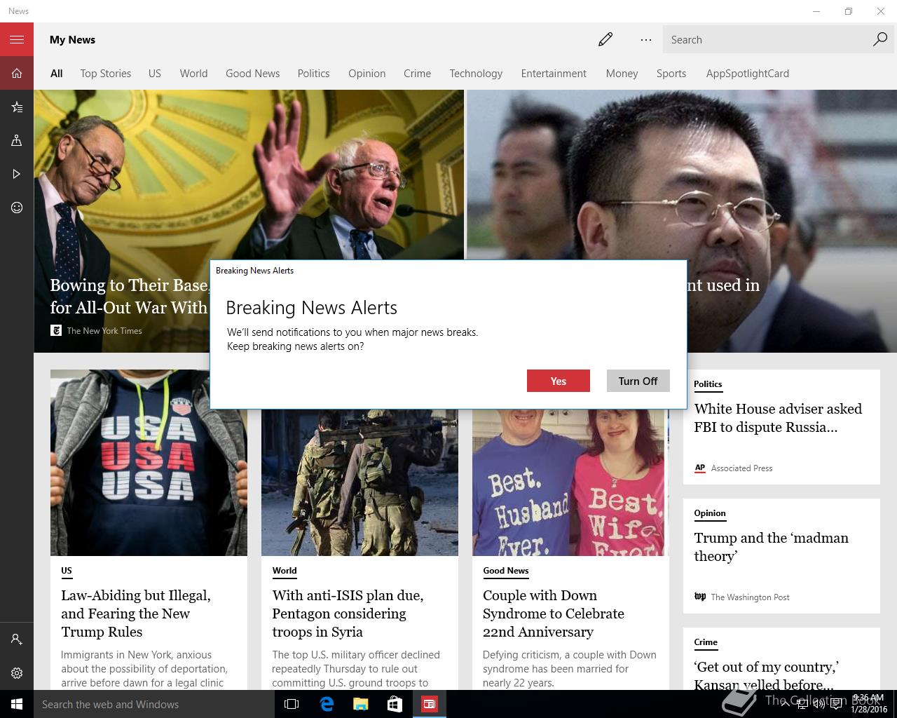
Task: Switch to the World tab
Action: coord(193,73)
